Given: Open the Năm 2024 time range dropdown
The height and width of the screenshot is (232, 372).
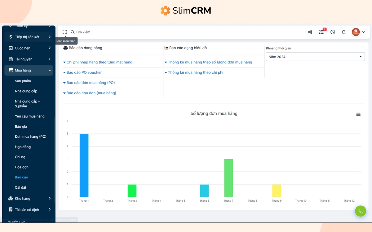Looking at the screenshot, I should point(315,57).
